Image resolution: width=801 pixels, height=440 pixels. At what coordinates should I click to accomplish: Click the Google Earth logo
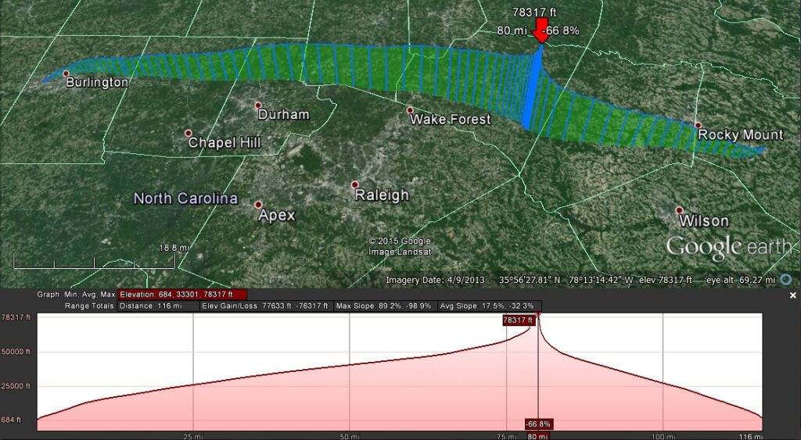[728, 248]
